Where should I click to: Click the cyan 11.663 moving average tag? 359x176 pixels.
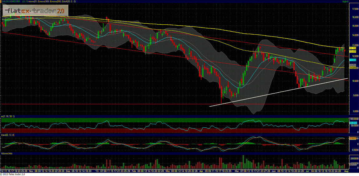[352, 60]
